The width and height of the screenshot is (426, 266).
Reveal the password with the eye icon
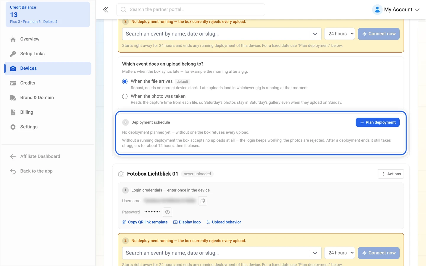pos(167,212)
